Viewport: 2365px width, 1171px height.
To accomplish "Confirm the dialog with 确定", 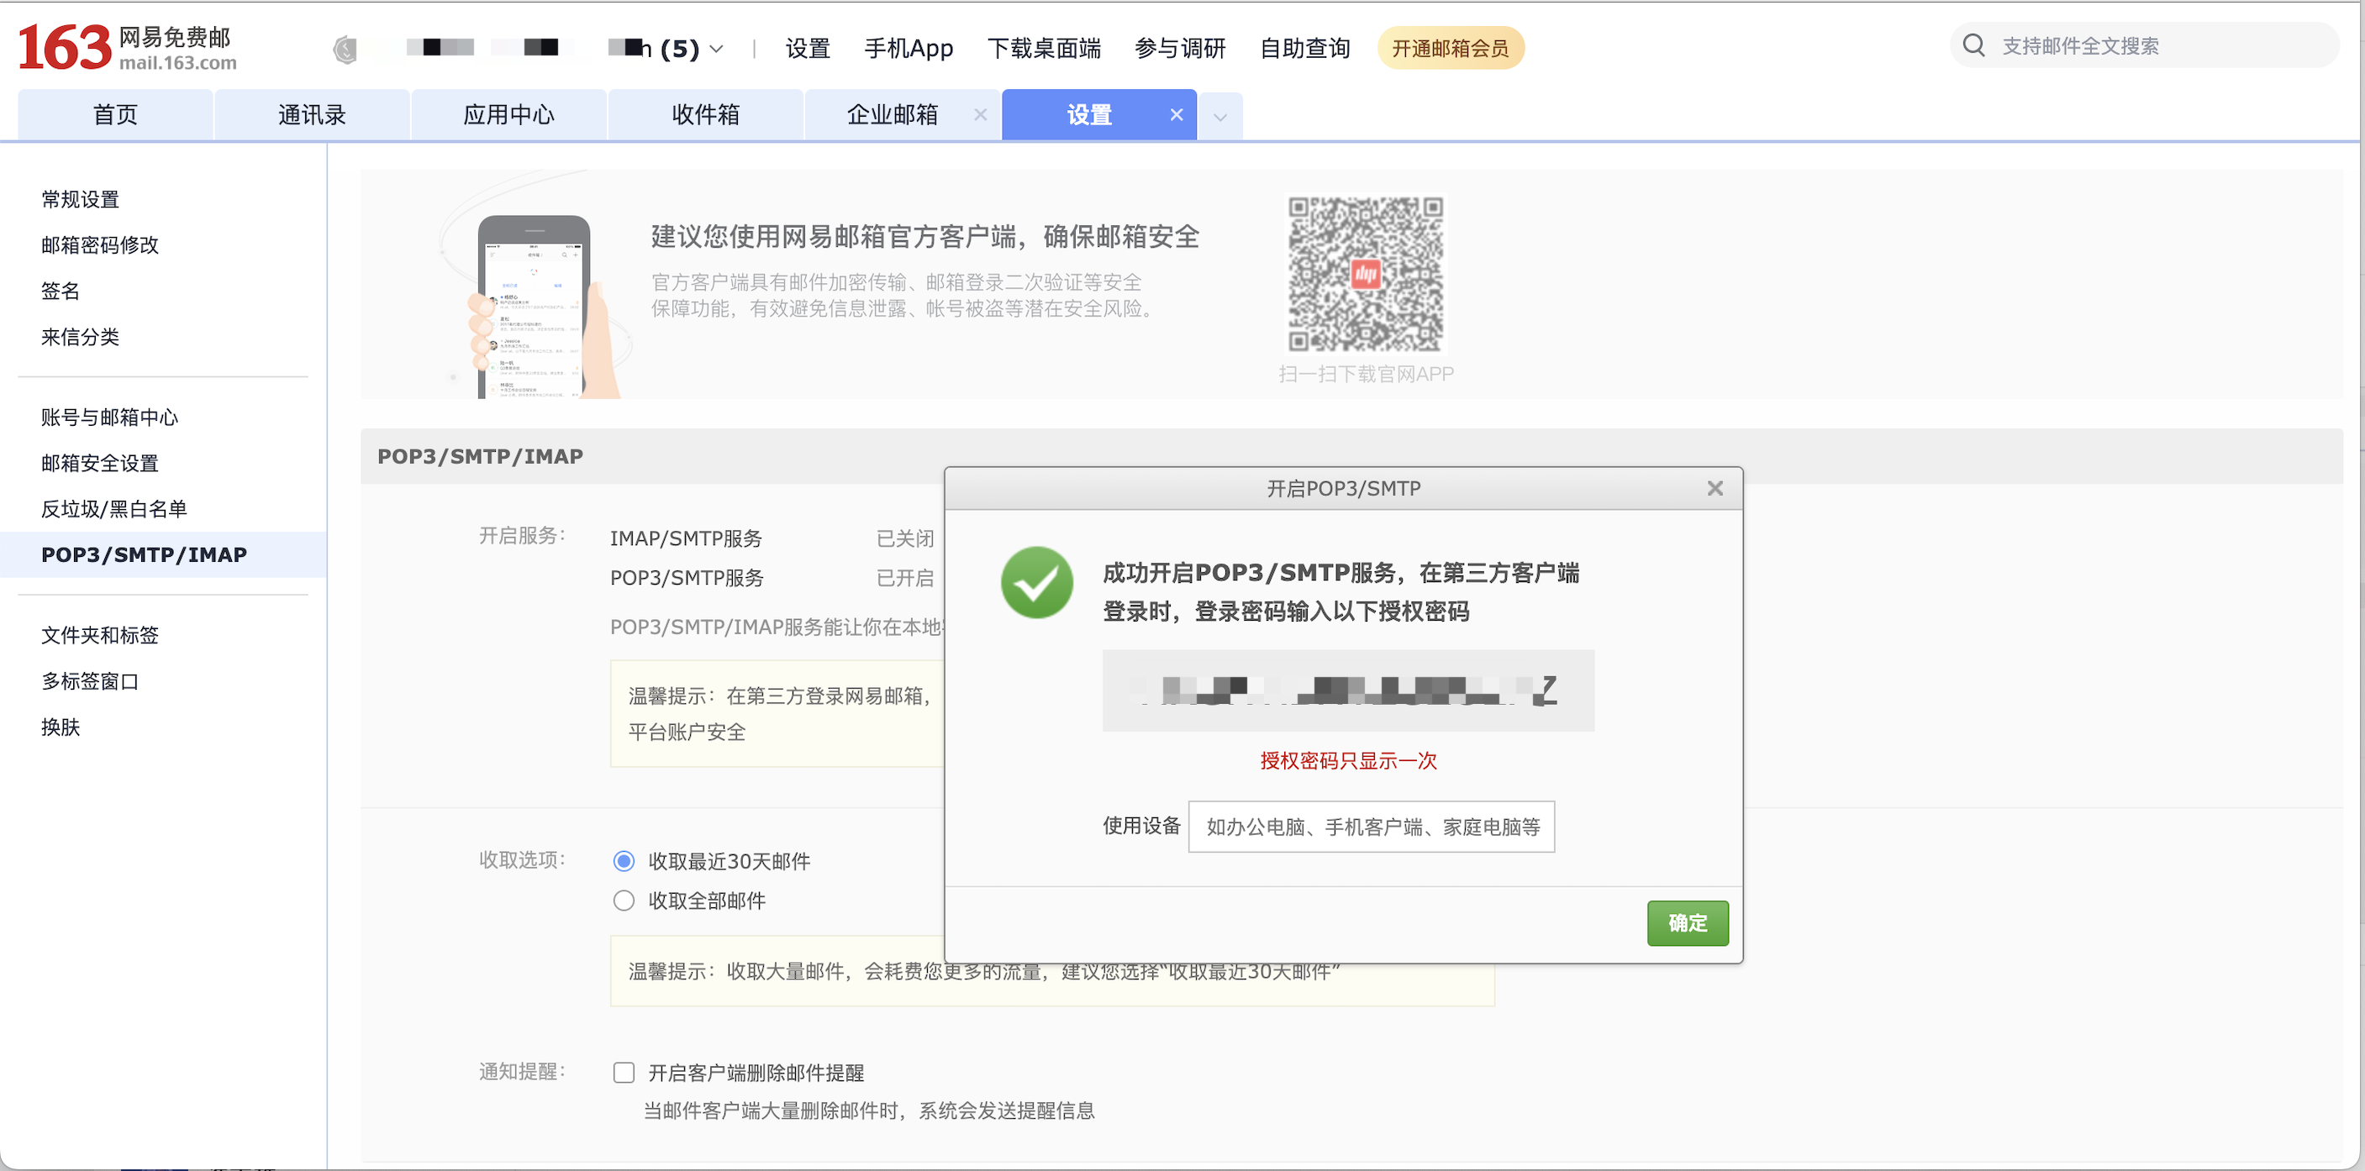I will pyautogui.click(x=1688, y=923).
